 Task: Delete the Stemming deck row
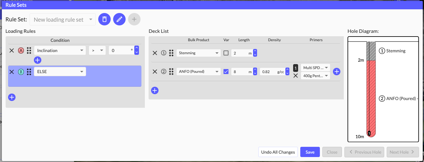point(155,53)
